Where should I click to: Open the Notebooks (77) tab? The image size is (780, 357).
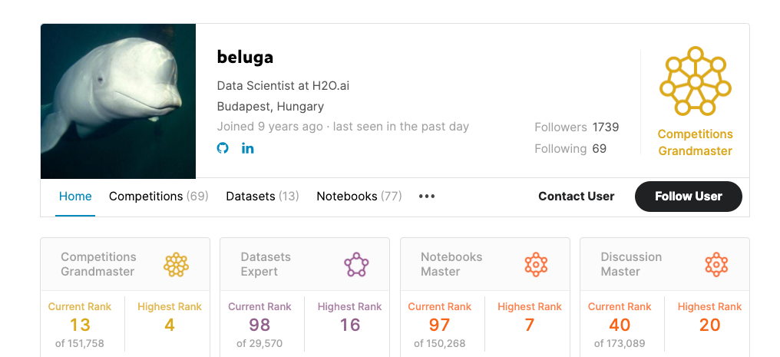(359, 197)
